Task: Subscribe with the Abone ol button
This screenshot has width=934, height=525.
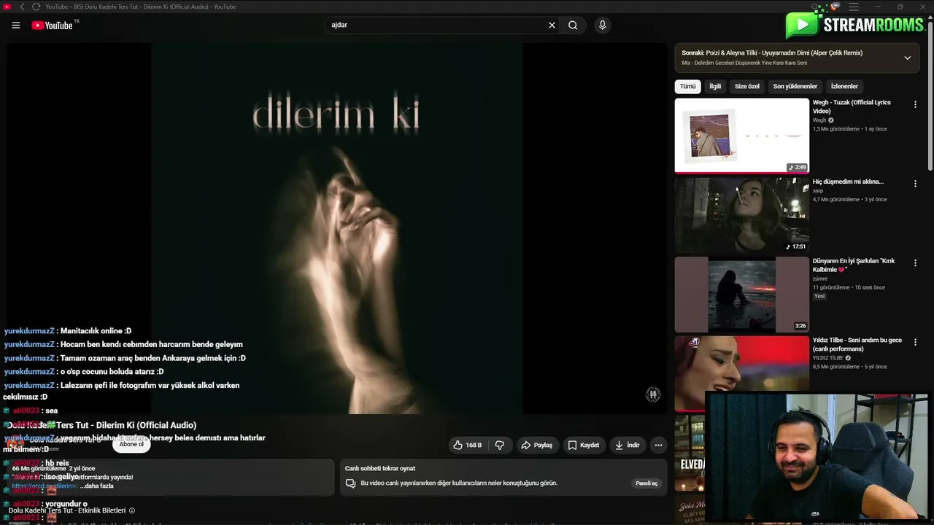Action: [131, 444]
